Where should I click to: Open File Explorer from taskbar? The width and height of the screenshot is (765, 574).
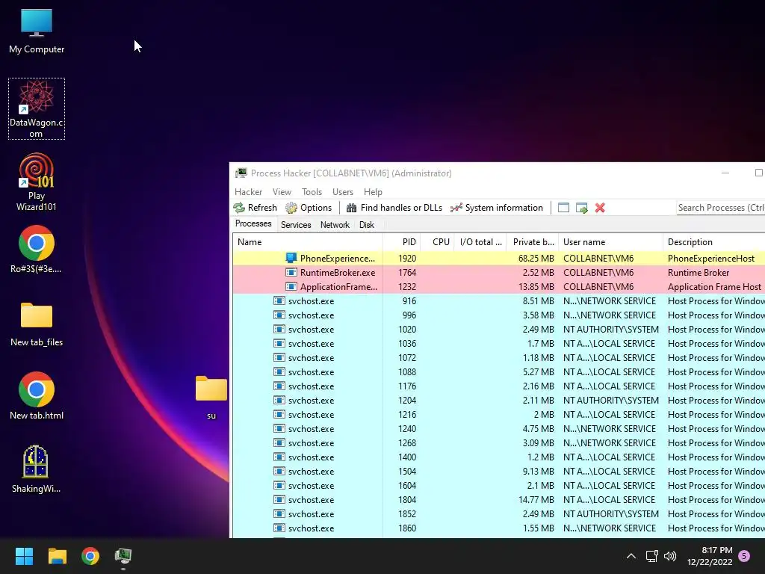click(x=57, y=556)
